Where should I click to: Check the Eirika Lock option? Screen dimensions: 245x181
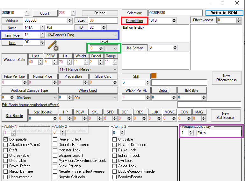[115, 150]
